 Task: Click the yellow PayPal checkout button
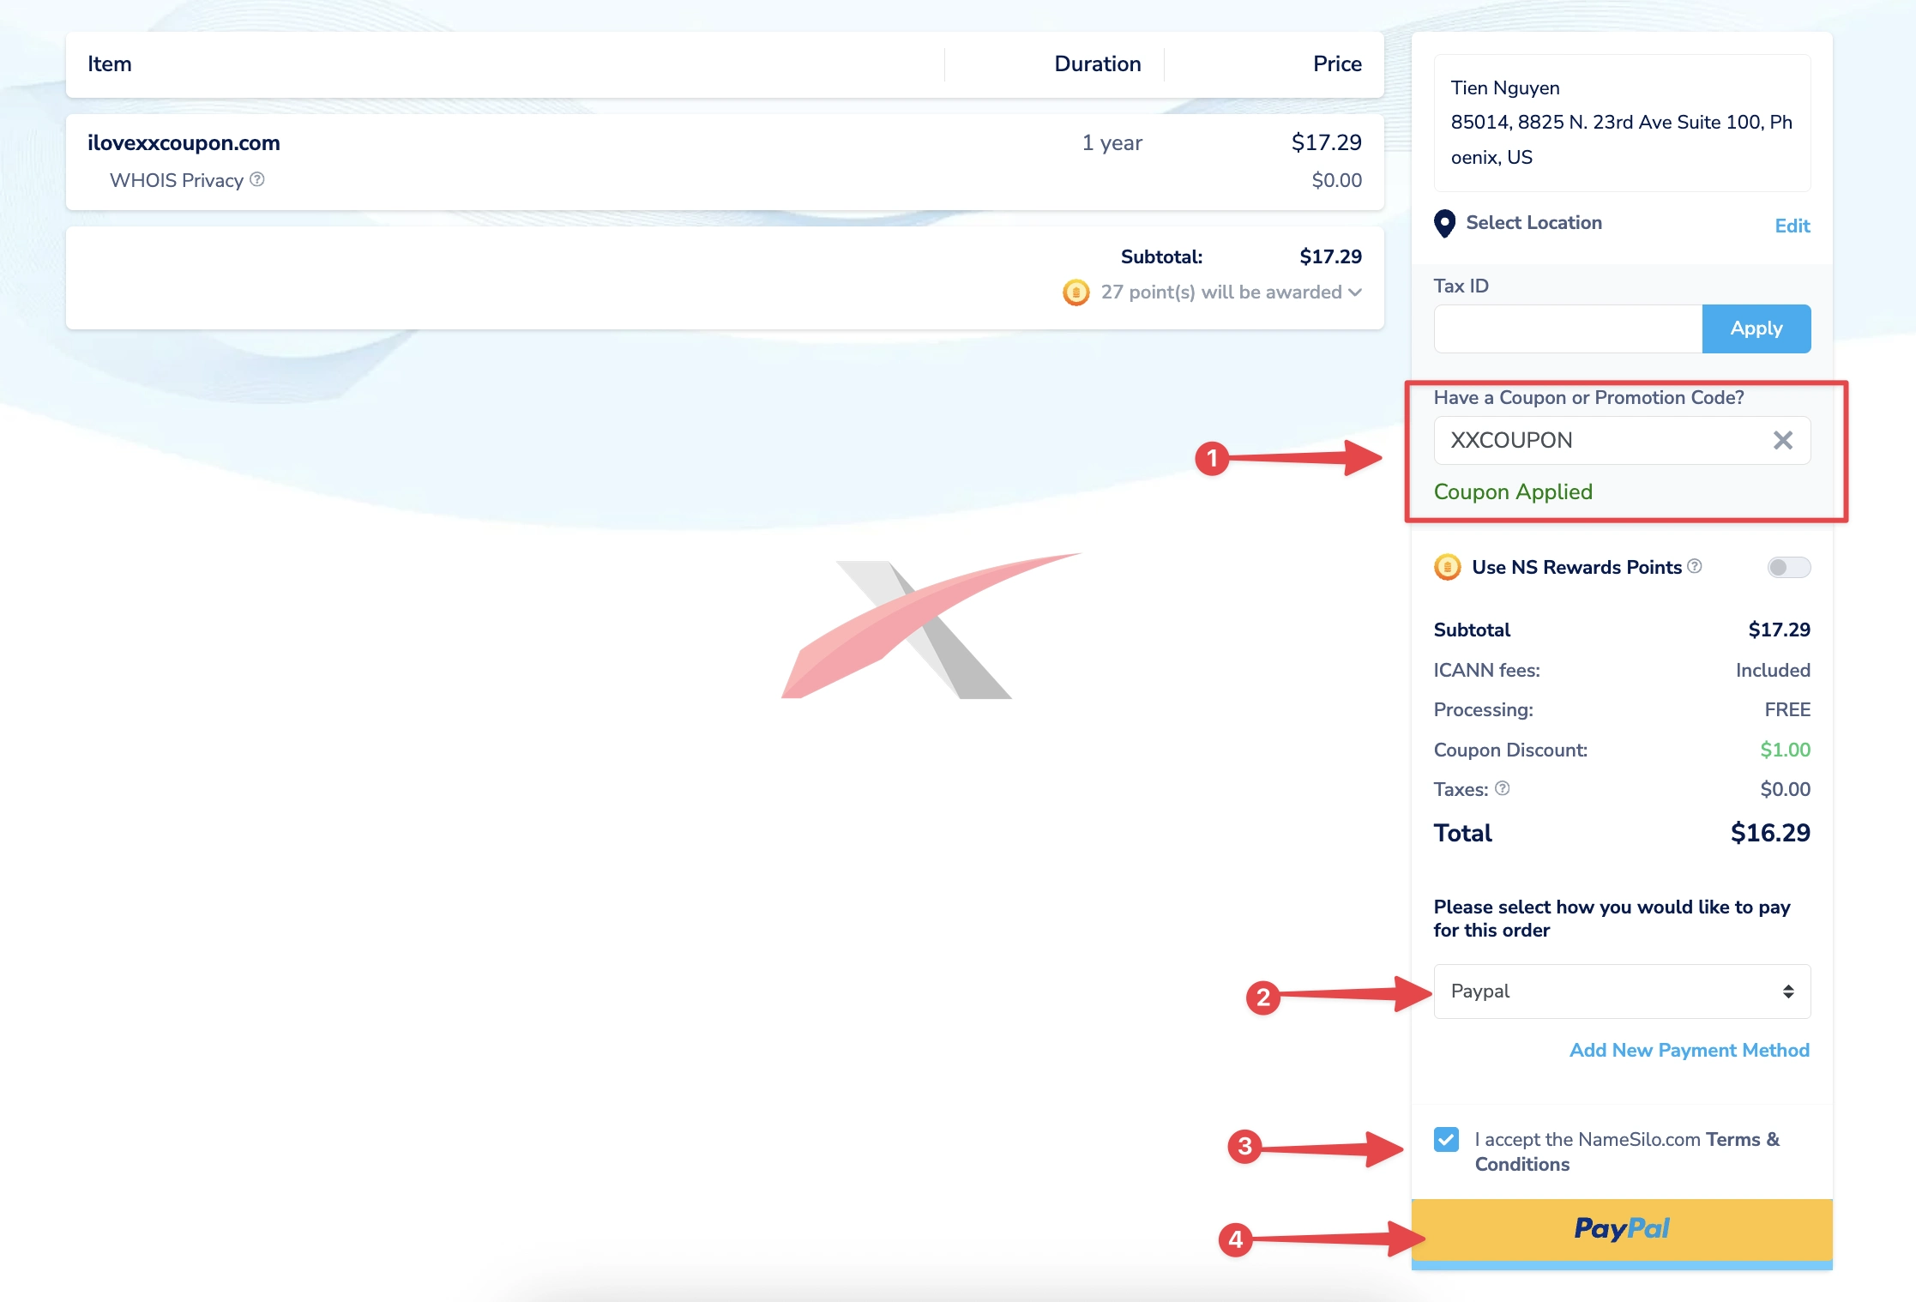click(x=1622, y=1230)
